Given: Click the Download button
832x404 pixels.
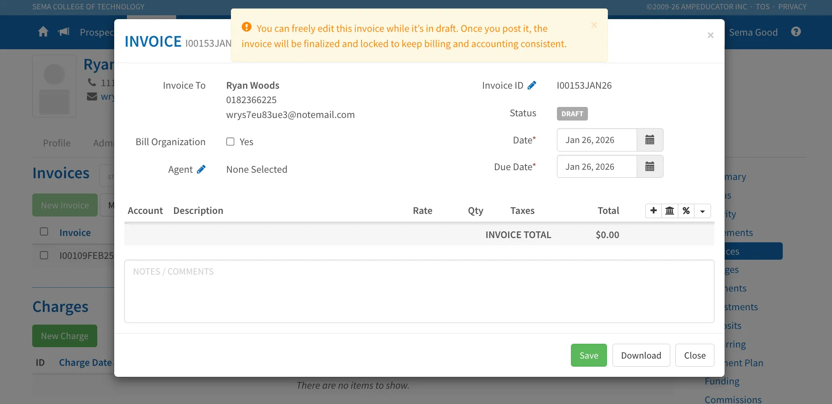Looking at the screenshot, I should (641, 355).
